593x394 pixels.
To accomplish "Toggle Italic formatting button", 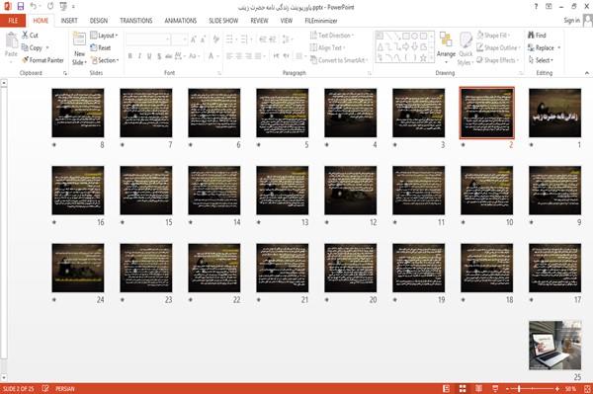I will pos(139,56).
